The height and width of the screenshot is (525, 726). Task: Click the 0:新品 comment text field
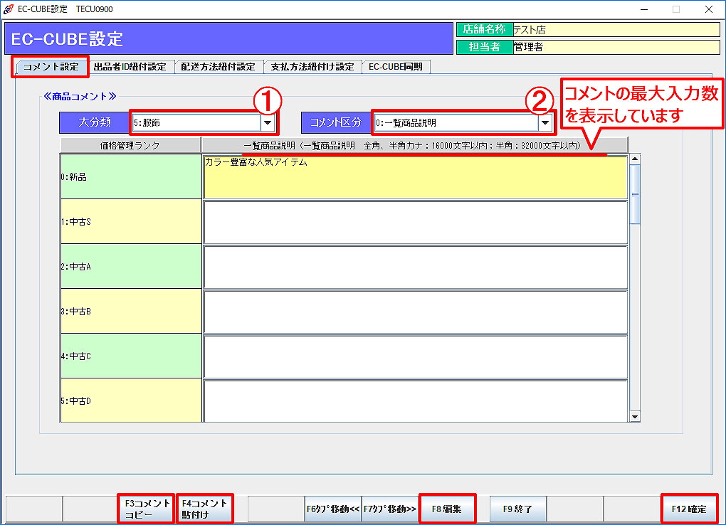pyautogui.click(x=415, y=177)
